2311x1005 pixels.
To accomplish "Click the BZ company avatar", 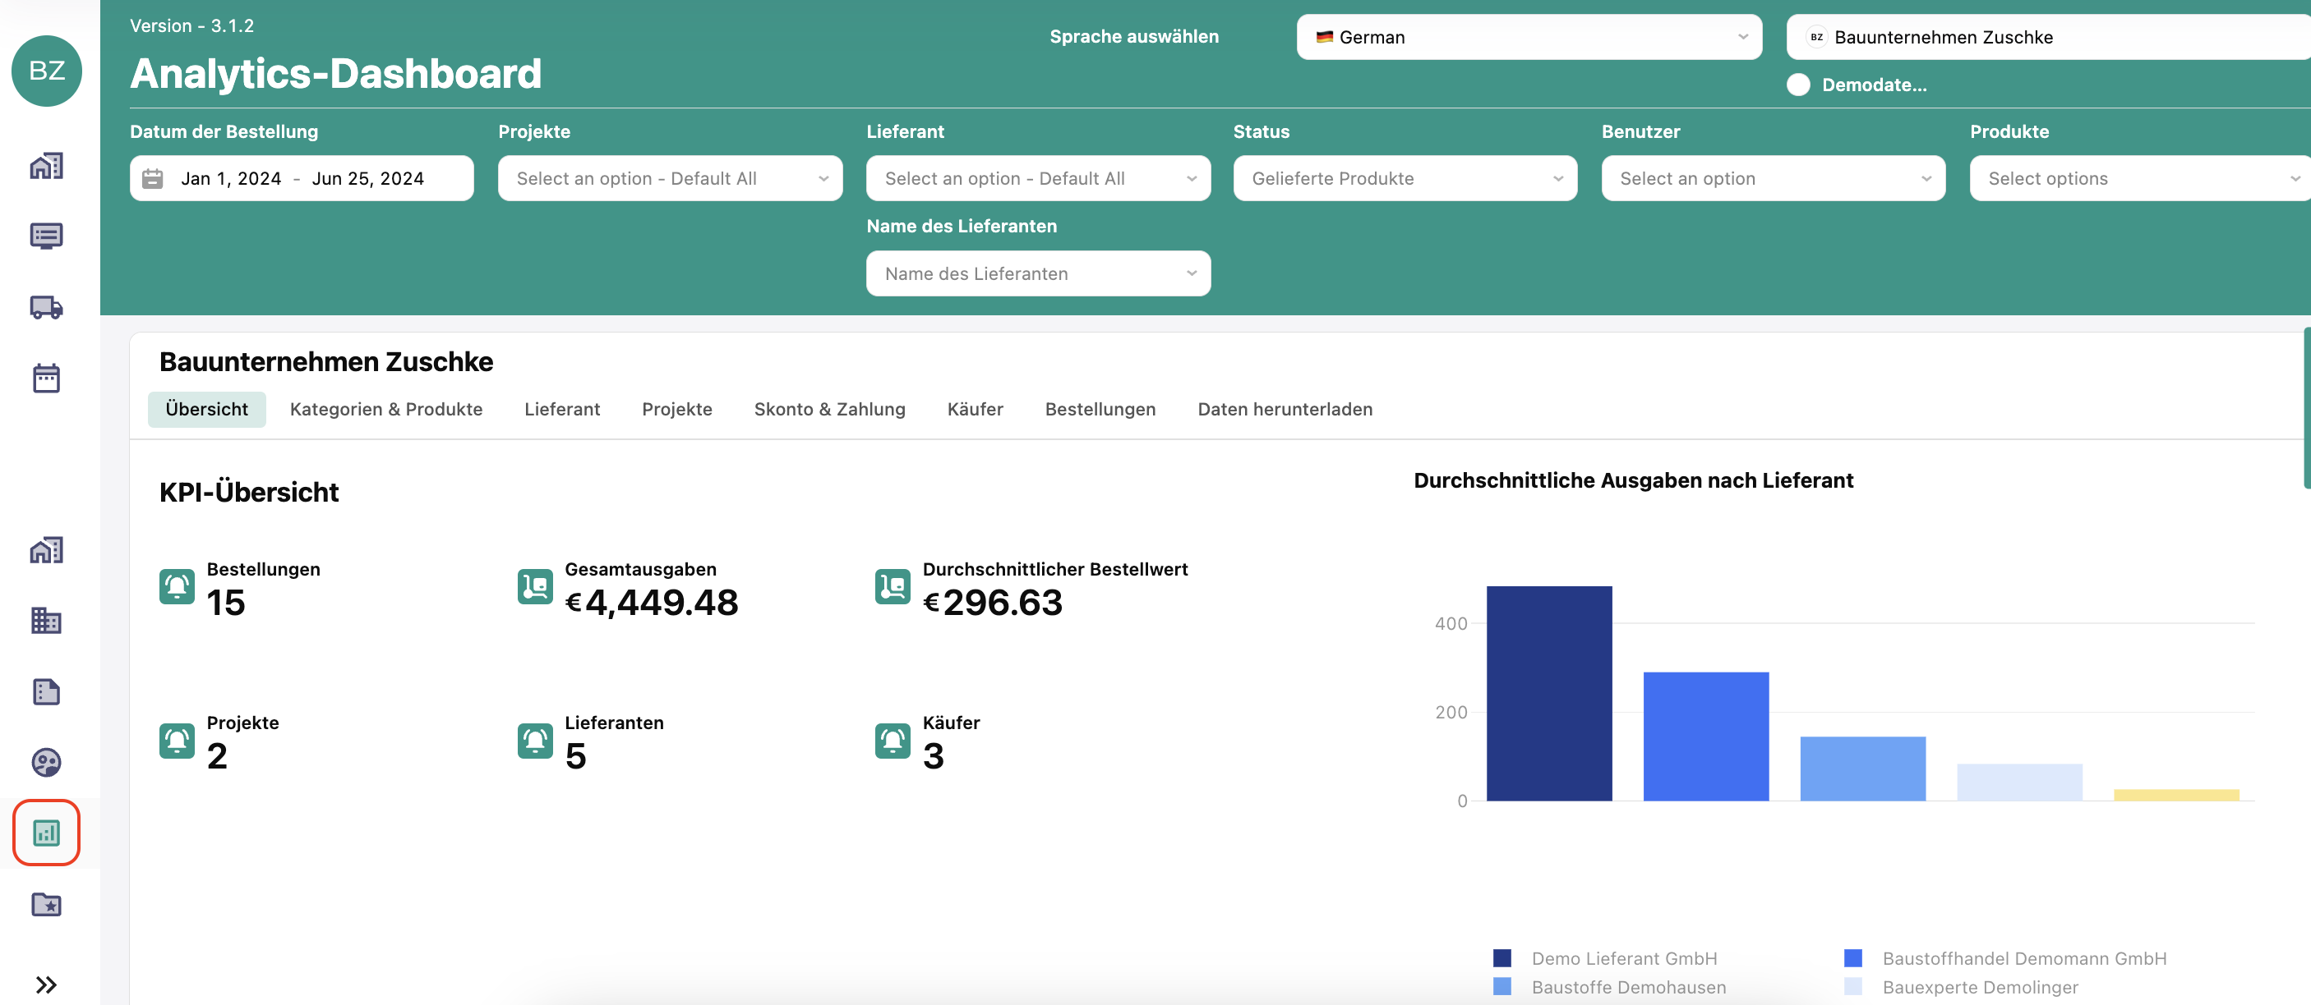I will pyautogui.click(x=47, y=70).
